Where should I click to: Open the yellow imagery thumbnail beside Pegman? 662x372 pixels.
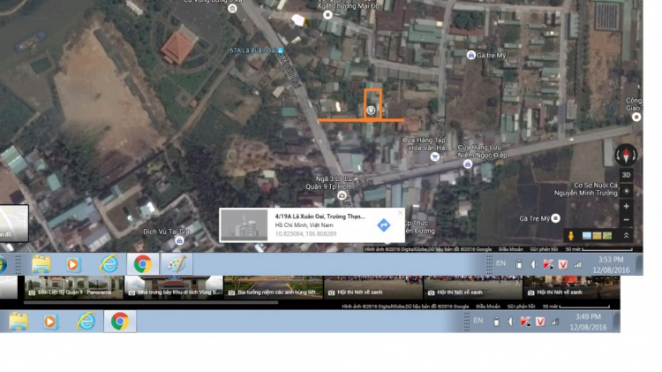click(x=597, y=235)
